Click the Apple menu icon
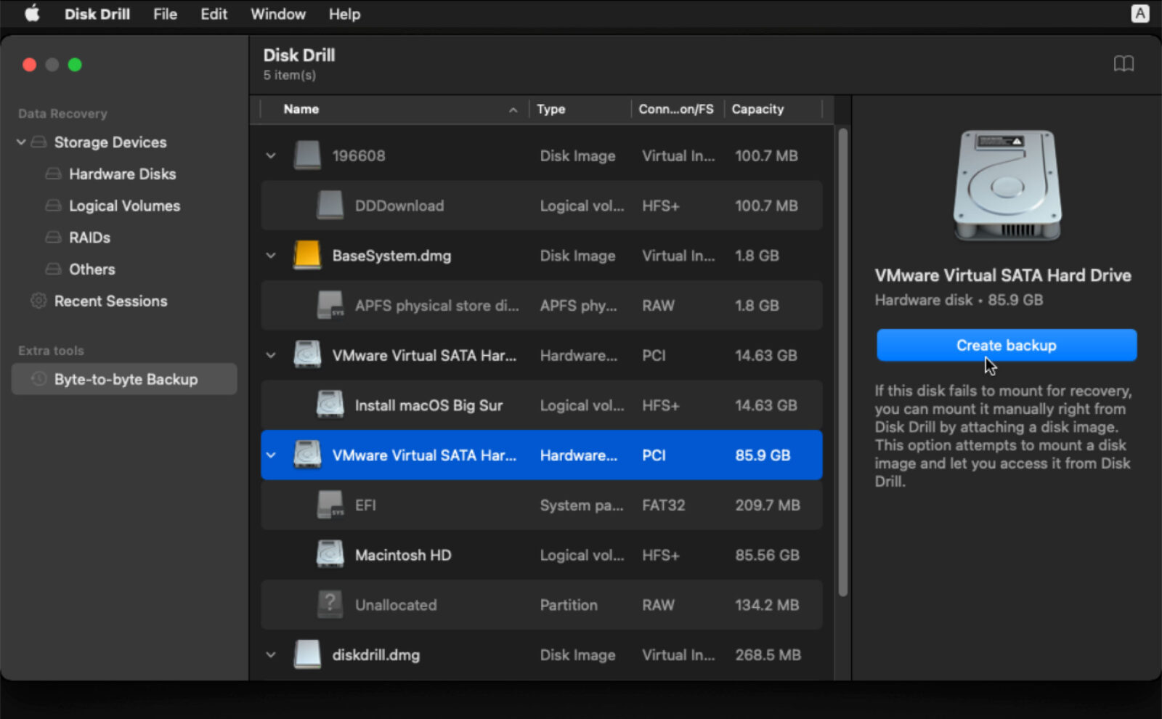 (31, 13)
